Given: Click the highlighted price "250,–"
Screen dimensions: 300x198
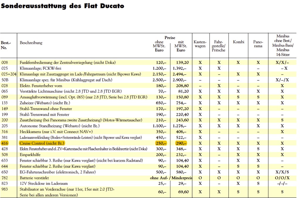Looking at the screenshot, I should coord(161,143).
